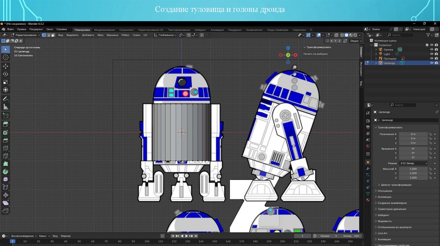Open the Object properties orange square tab
Viewport: 440px width, 246px height.
coord(368,162)
